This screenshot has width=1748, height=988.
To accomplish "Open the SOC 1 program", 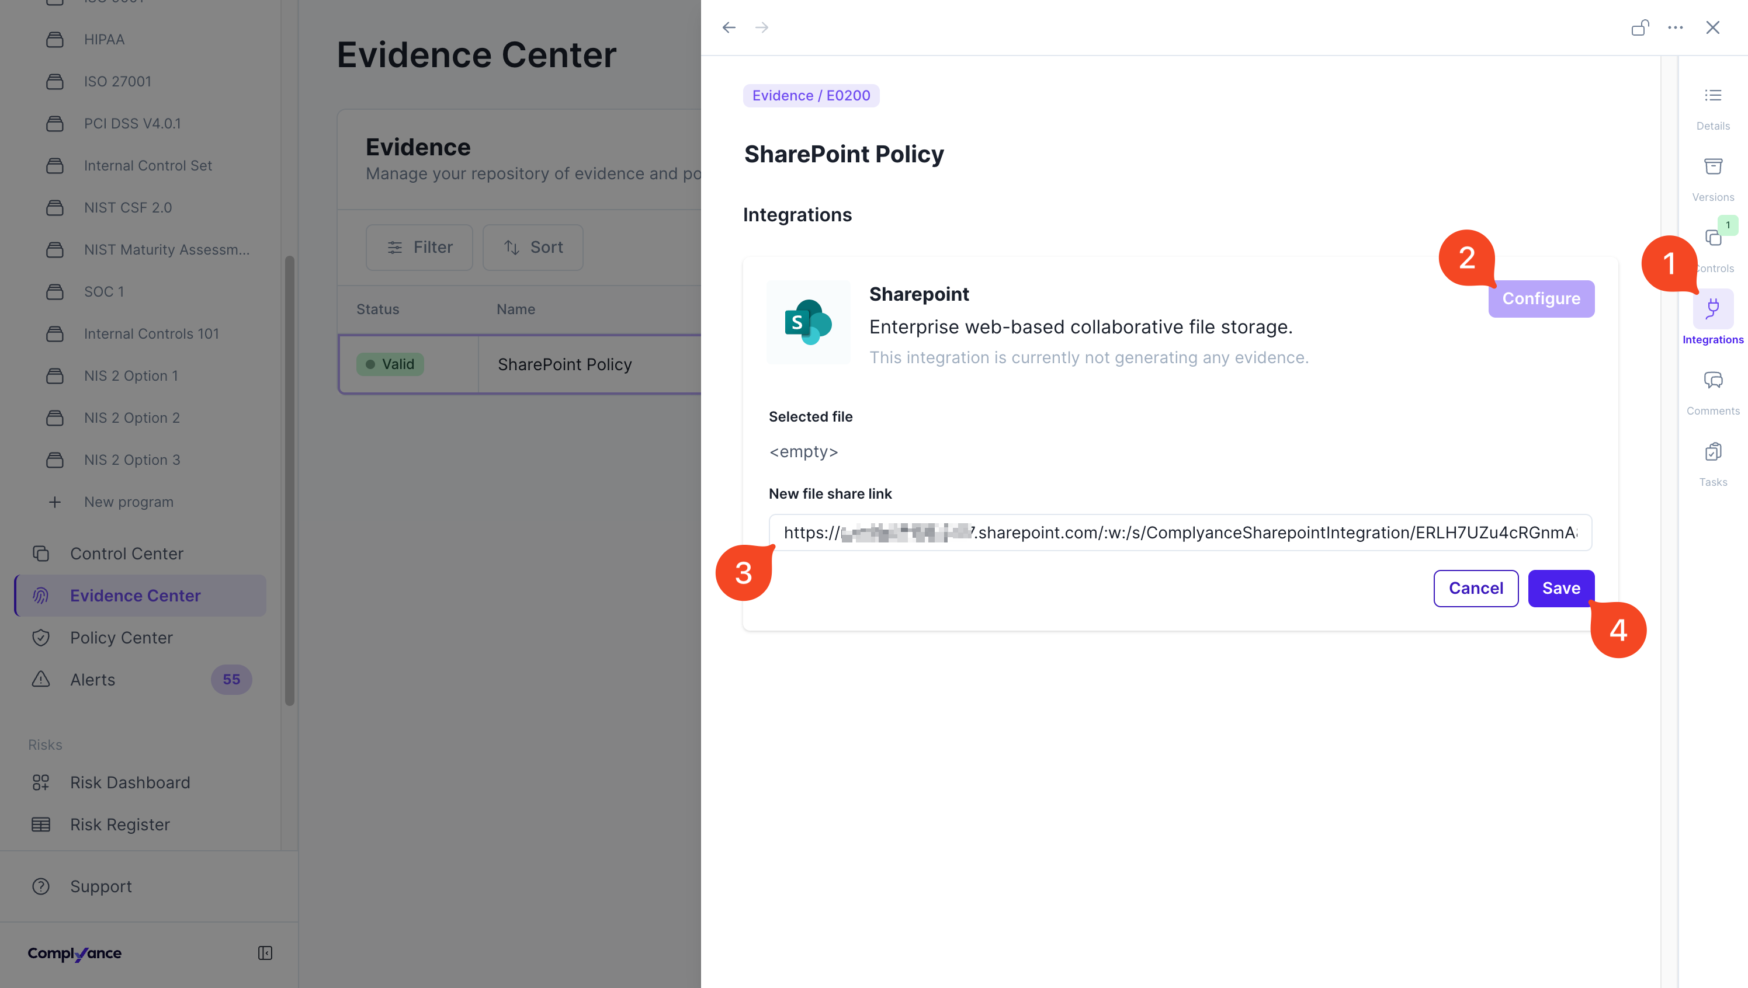I will (104, 292).
